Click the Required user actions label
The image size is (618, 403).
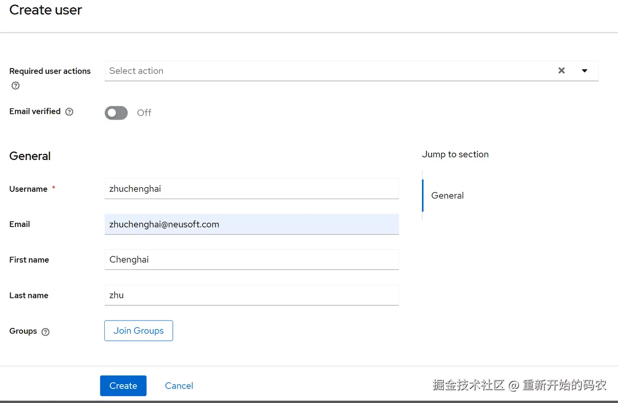[x=50, y=71]
